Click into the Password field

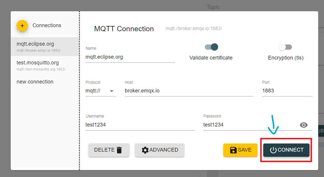(x=249, y=125)
